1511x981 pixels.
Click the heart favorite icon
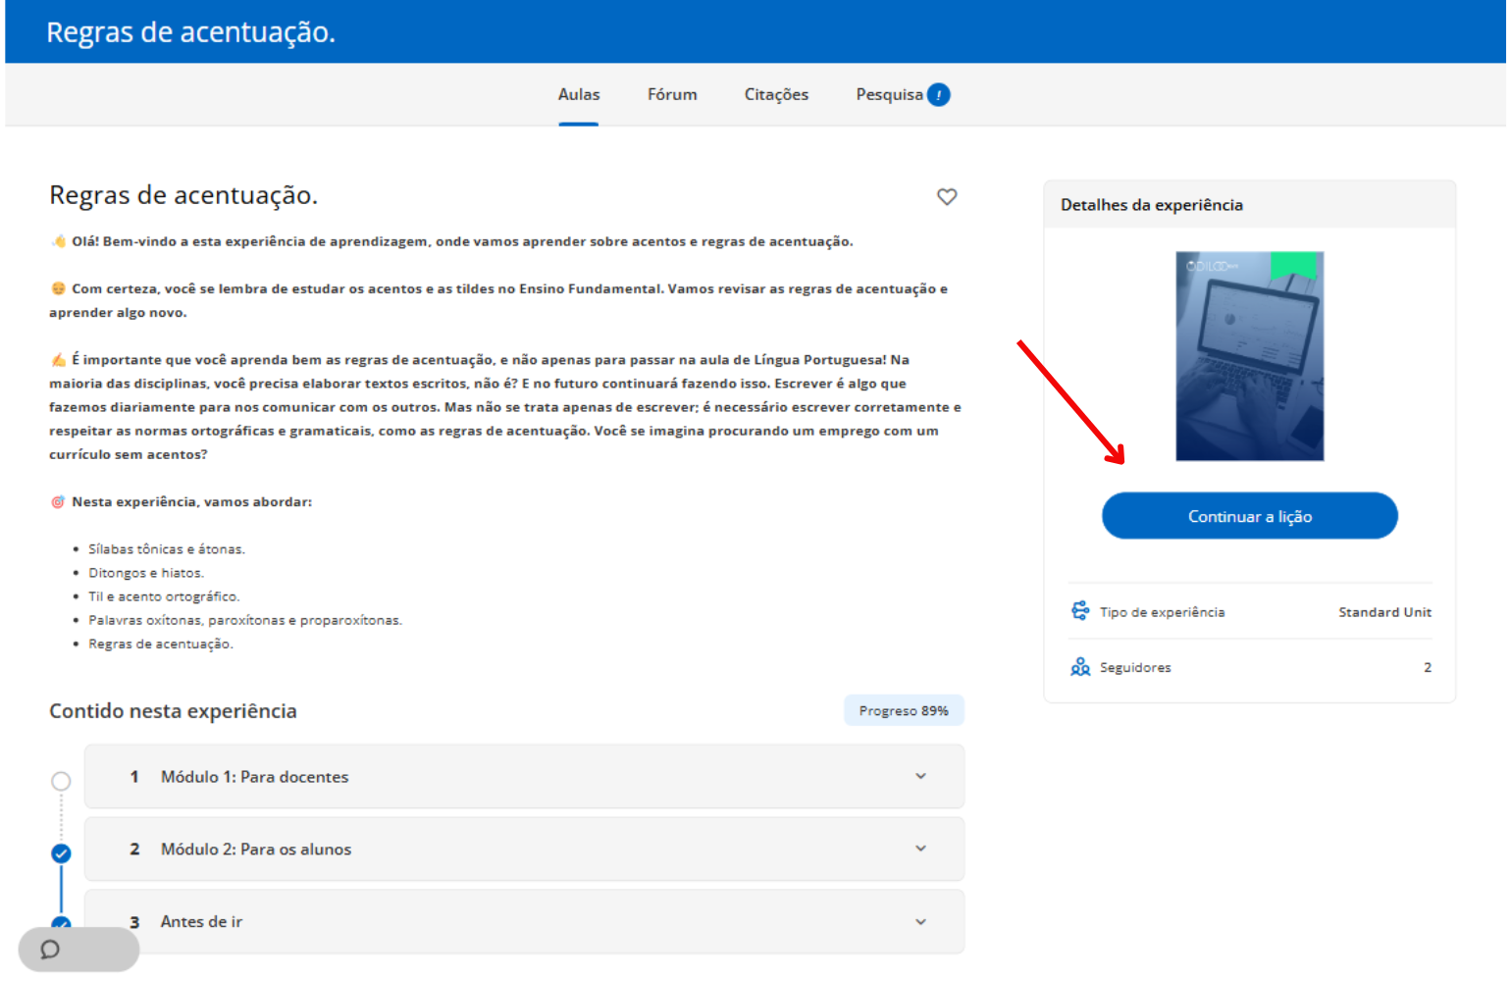[947, 196]
